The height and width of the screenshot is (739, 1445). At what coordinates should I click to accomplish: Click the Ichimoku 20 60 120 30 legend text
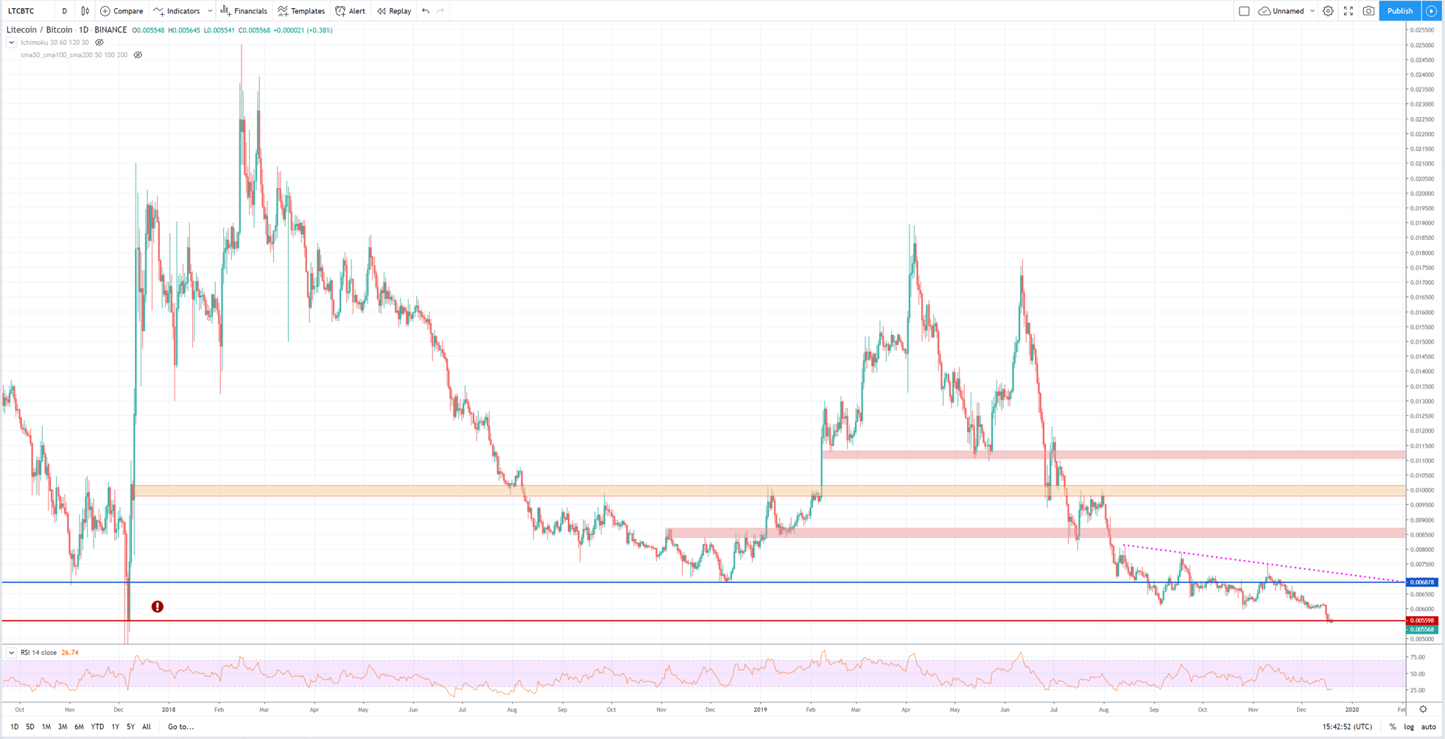[x=55, y=43]
